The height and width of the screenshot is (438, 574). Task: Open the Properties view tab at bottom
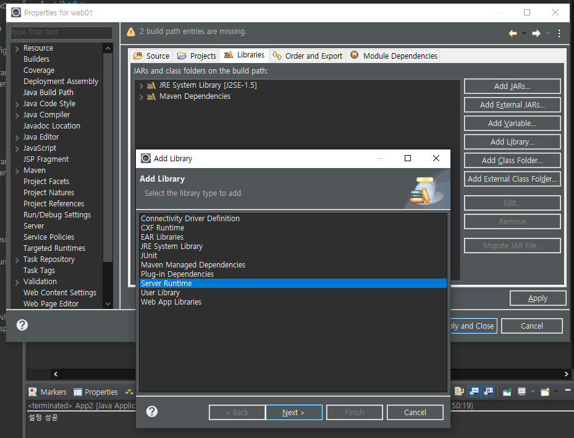[x=96, y=392]
